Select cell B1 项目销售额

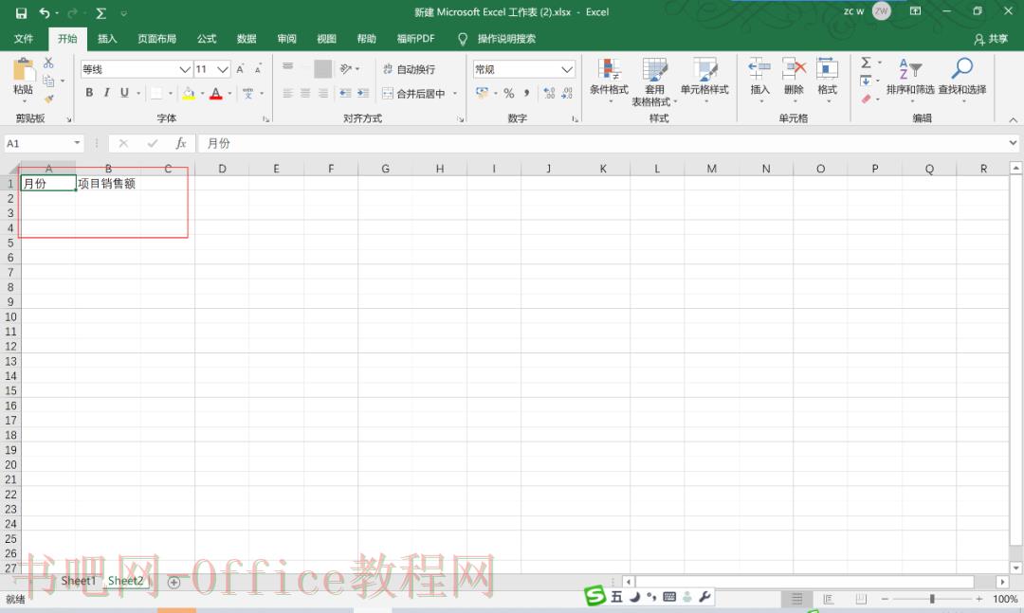[x=108, y=184]
